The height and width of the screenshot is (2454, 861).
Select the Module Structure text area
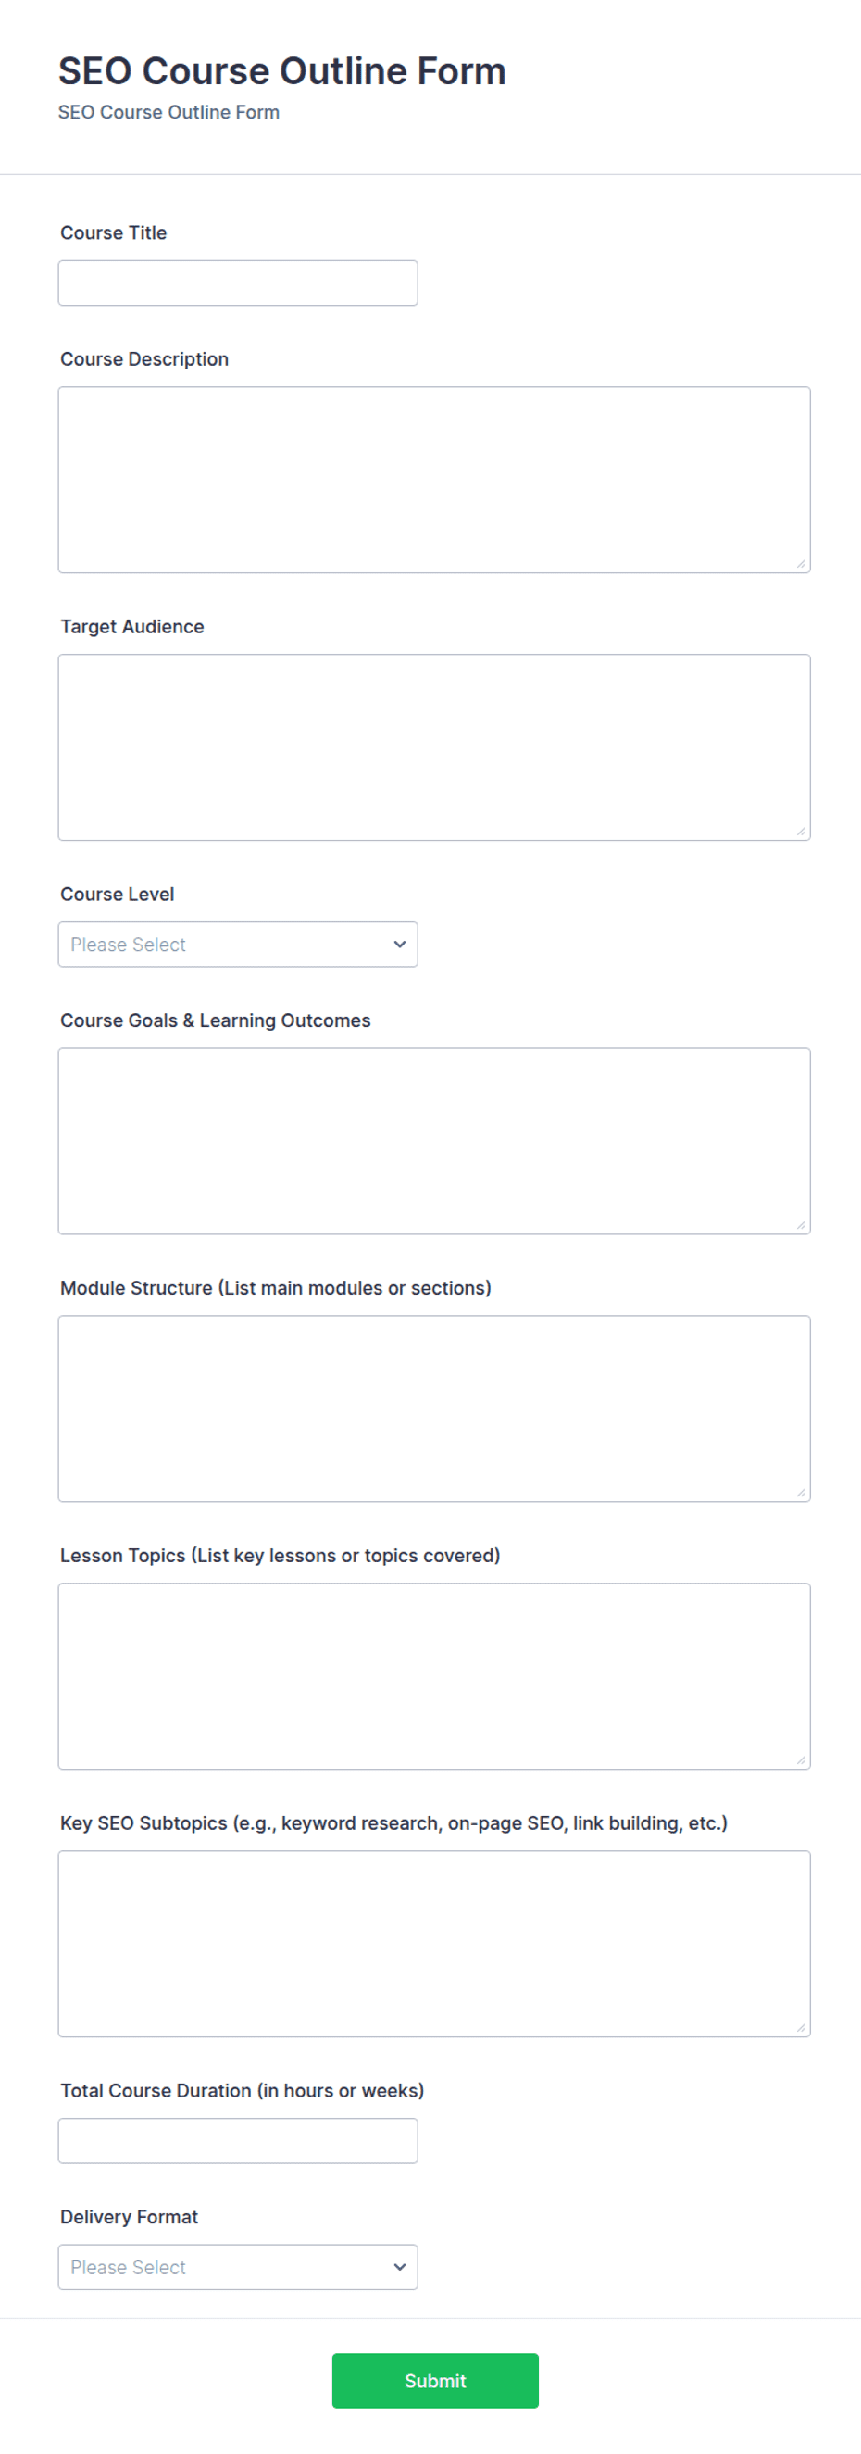434,1409
